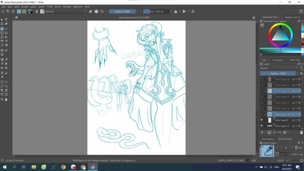304x171 pixels.
Task: Select the Fill bucket tool
Action: pyautogui.click(x=2, y=68)
